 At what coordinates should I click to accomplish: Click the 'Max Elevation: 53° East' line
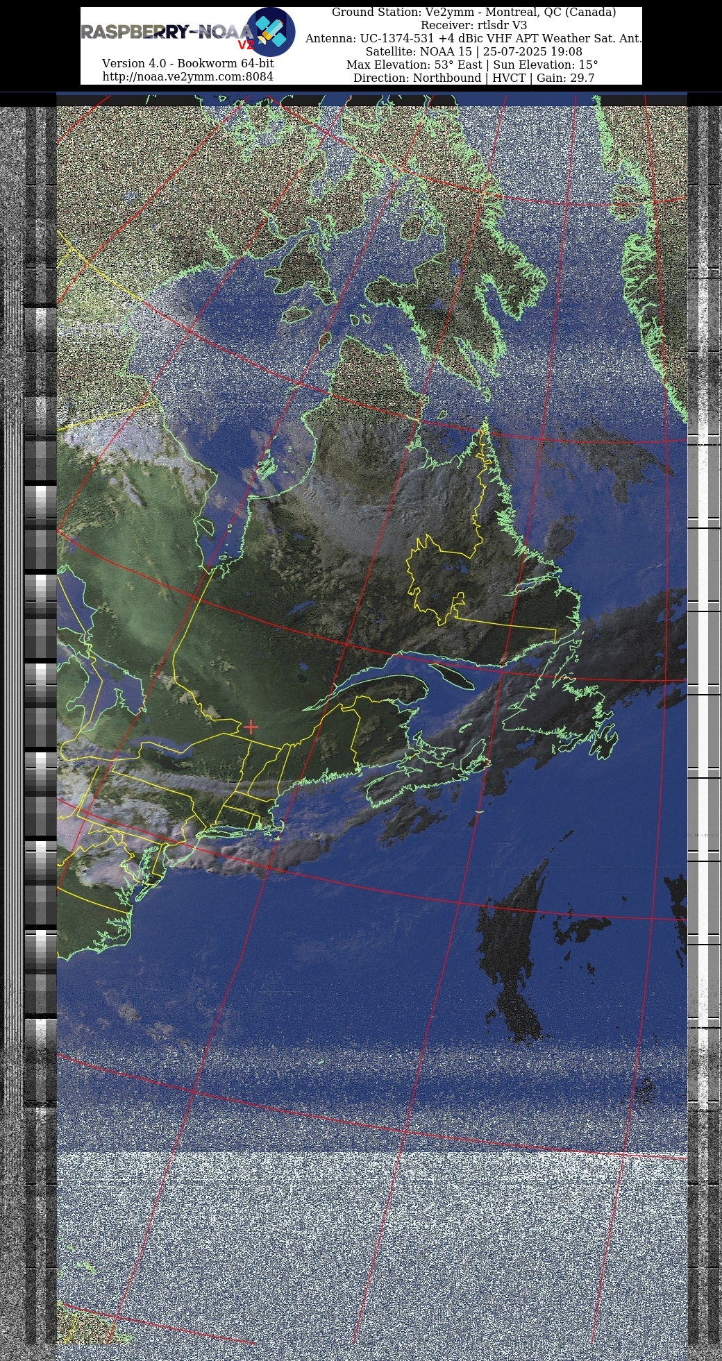[x=472, y=65]
